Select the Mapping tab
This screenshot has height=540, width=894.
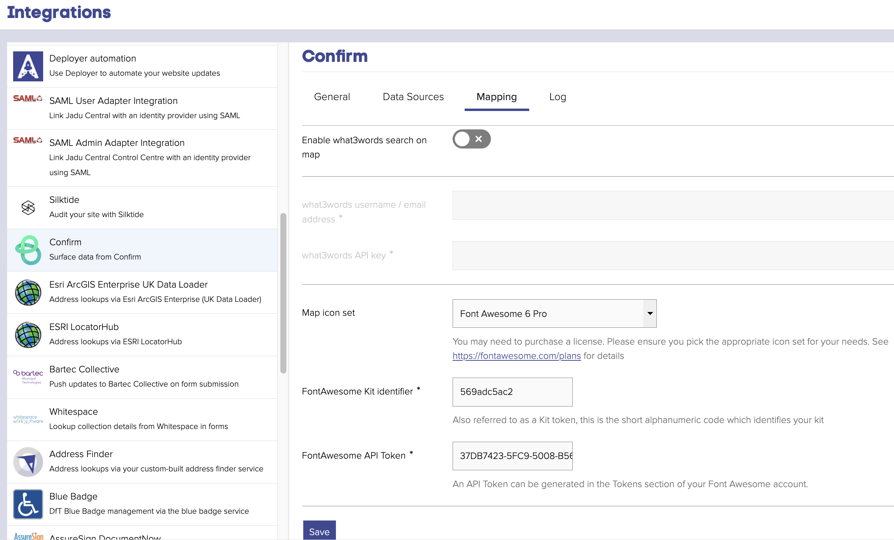[x=497, y=97]
